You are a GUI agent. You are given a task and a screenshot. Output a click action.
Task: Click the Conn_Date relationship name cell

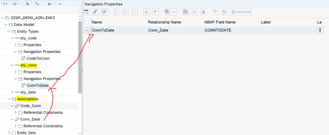click(158, 30)
